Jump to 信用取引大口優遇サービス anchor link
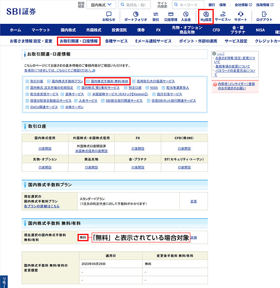This screenshot has width=280, height=288. tap(156, 81)
